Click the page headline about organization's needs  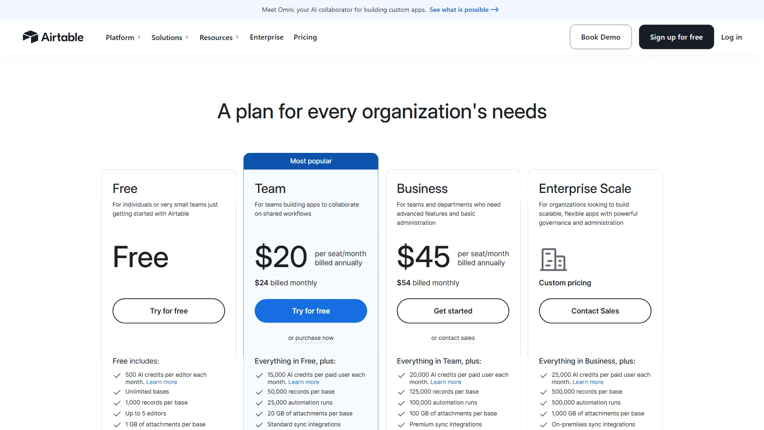click(x=382, y=111)
